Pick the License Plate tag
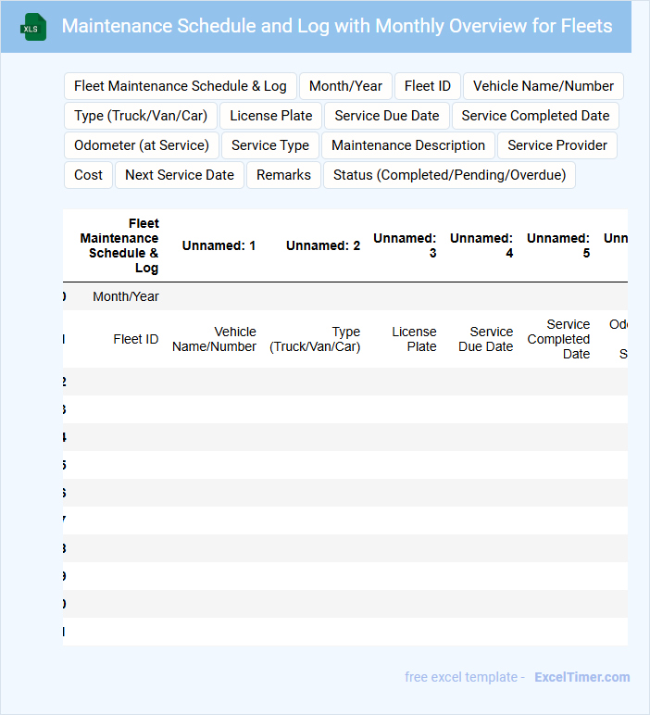Screen dimensions: 650x715 click(x=270, y=116)
